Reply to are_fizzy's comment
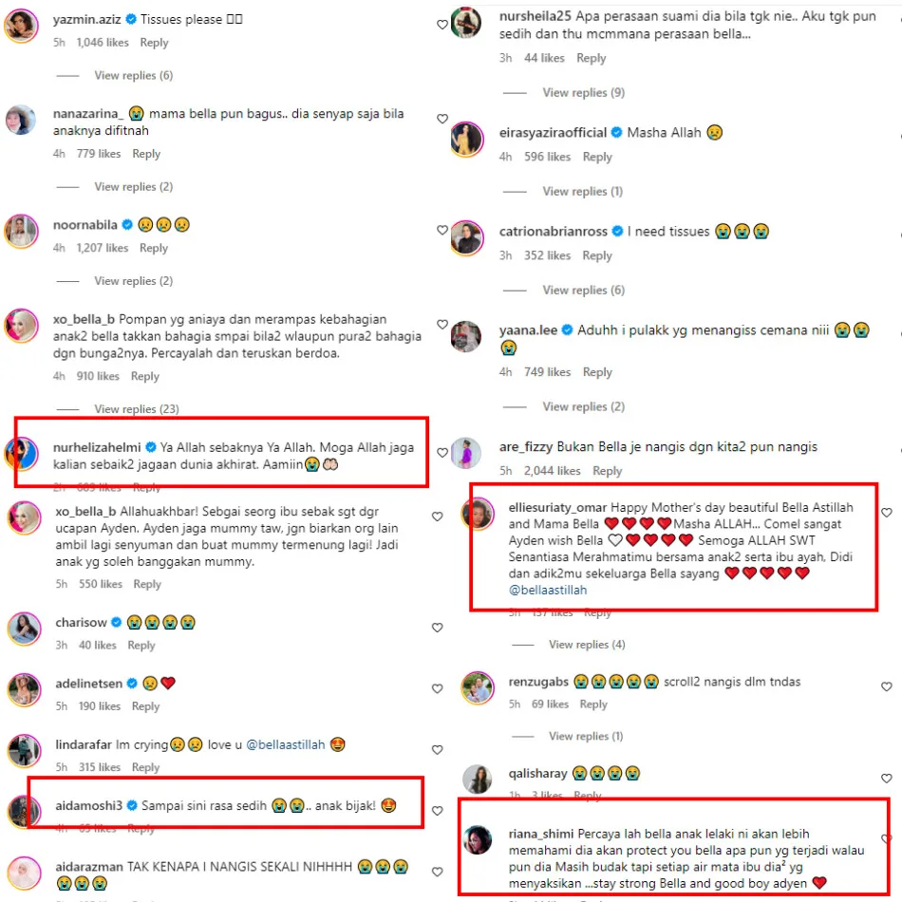This screenshot has width=902, height=902. 607,471
